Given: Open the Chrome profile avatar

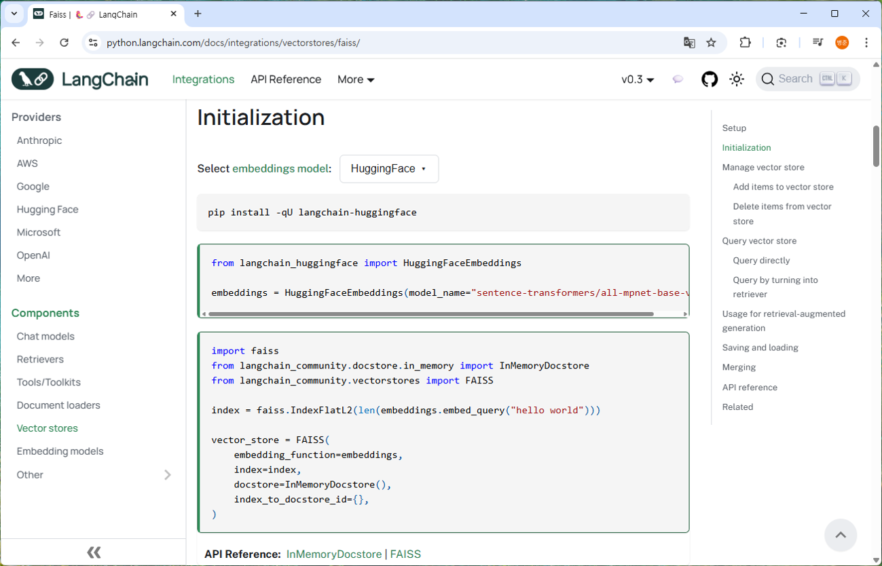Looking at the screenshot, I should 842,42.
